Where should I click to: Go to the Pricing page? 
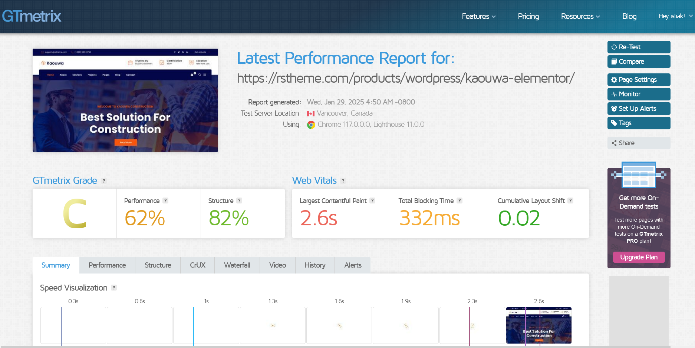[528, 16]
